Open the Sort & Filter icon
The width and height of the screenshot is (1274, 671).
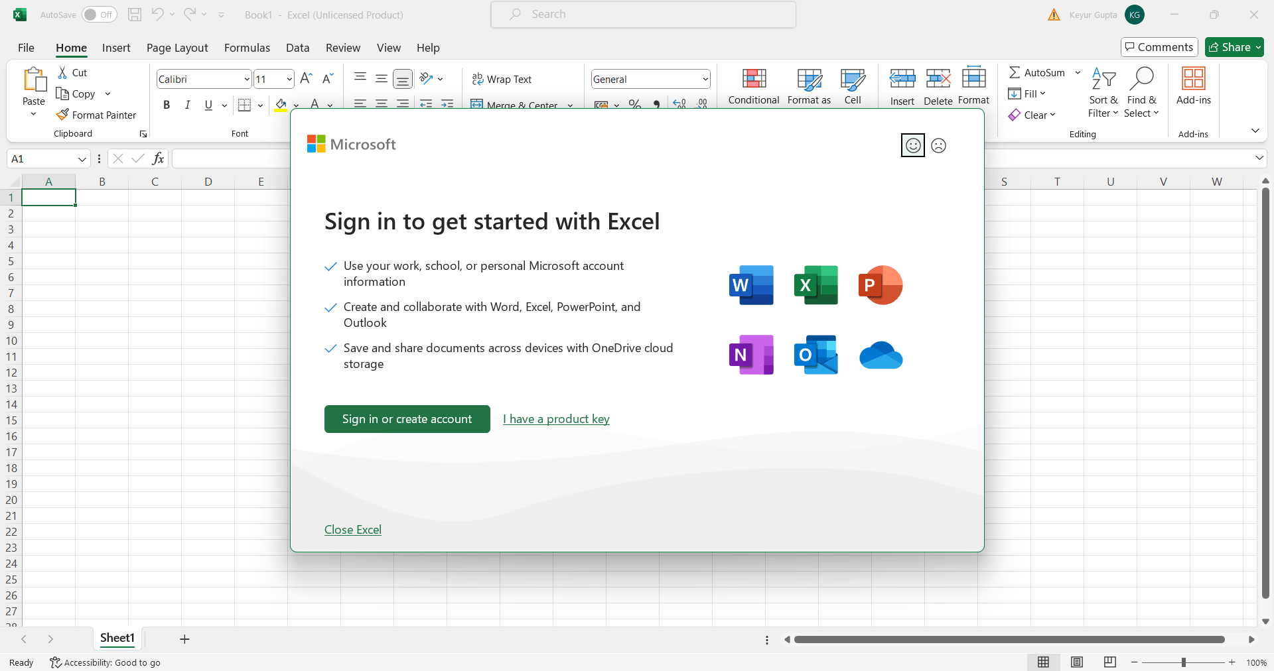(x=1103, y=79)
